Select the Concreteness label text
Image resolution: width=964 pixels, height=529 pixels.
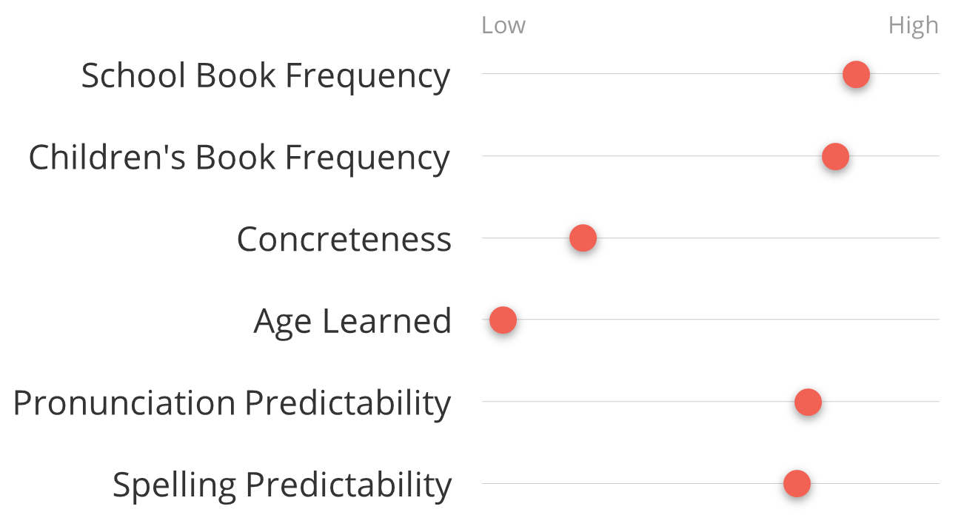(344, 239)
